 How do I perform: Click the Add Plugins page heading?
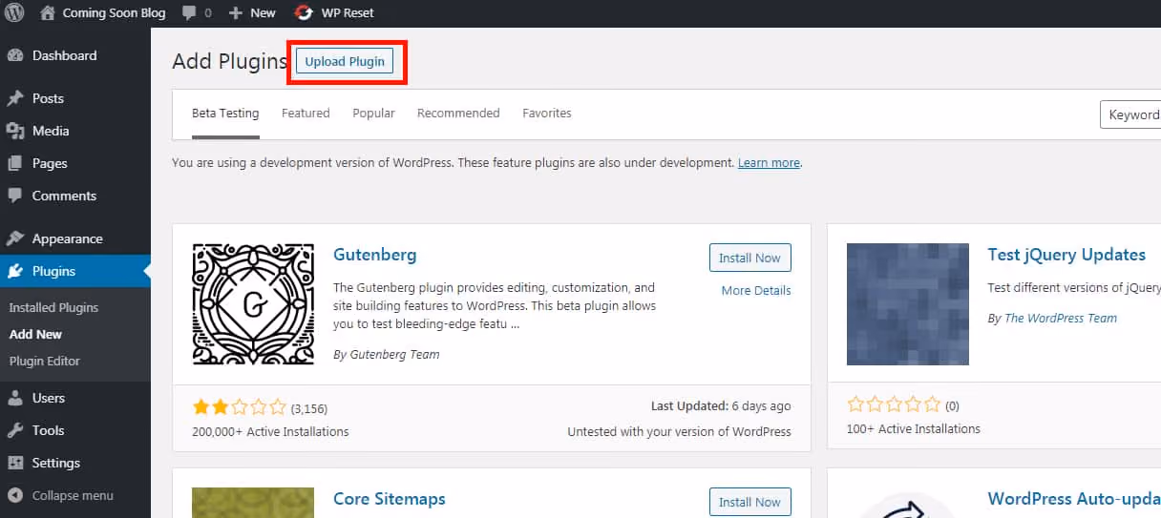[229, 62]
